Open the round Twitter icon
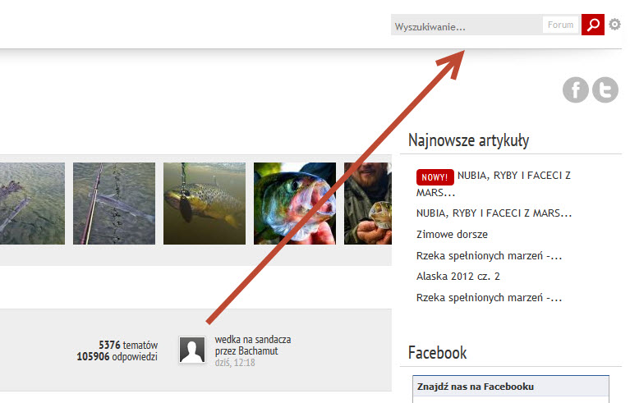 tap(605, 89)
